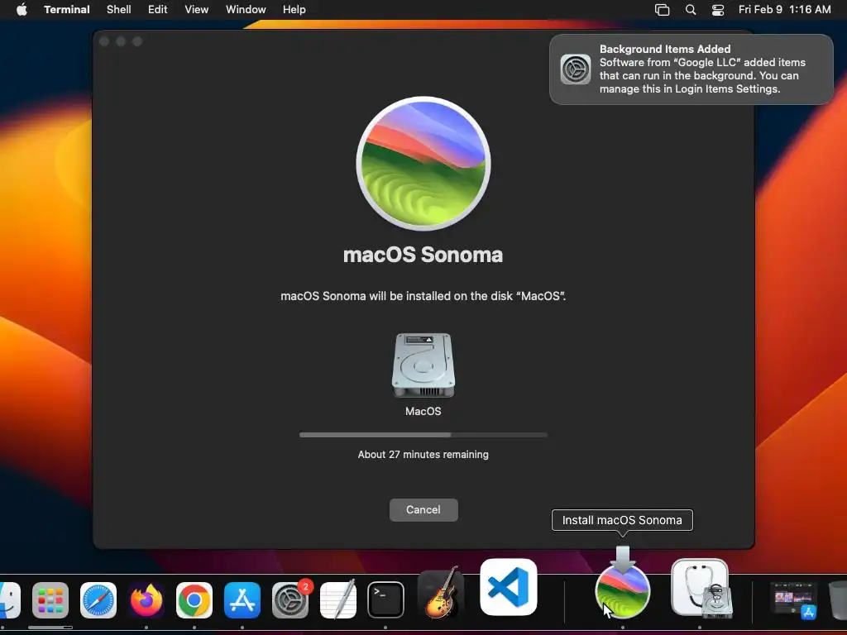Image resolution: width=847 pixels, height=635 pixels.
Task: Open the App Store from Dock
Action: click(242, 600)
